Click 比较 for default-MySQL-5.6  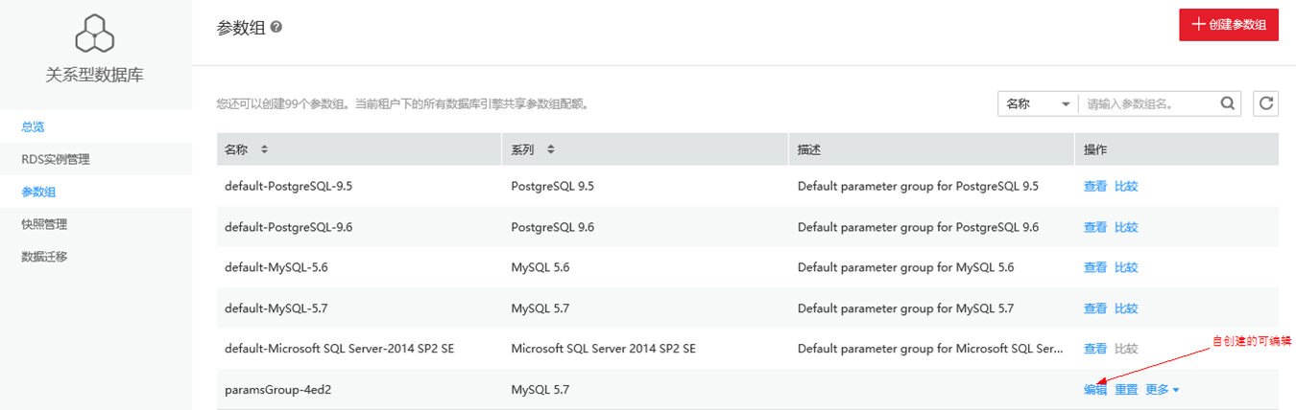coord(1126,267)
